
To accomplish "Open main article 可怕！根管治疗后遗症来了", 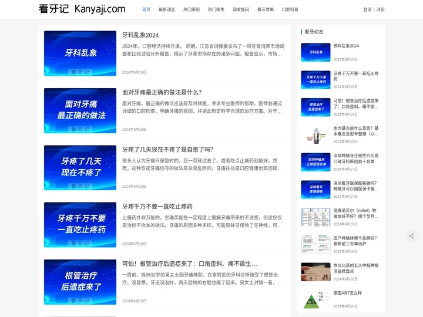I will pos(189,264).
